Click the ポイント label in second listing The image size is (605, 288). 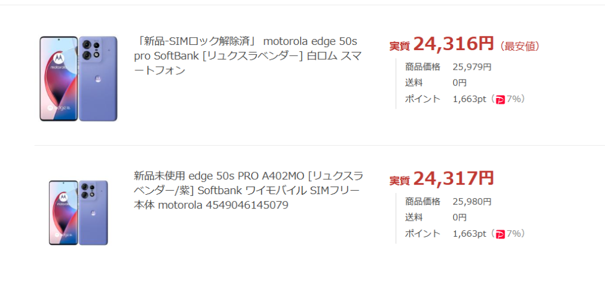pyautogui.click(x=422, y=234)
